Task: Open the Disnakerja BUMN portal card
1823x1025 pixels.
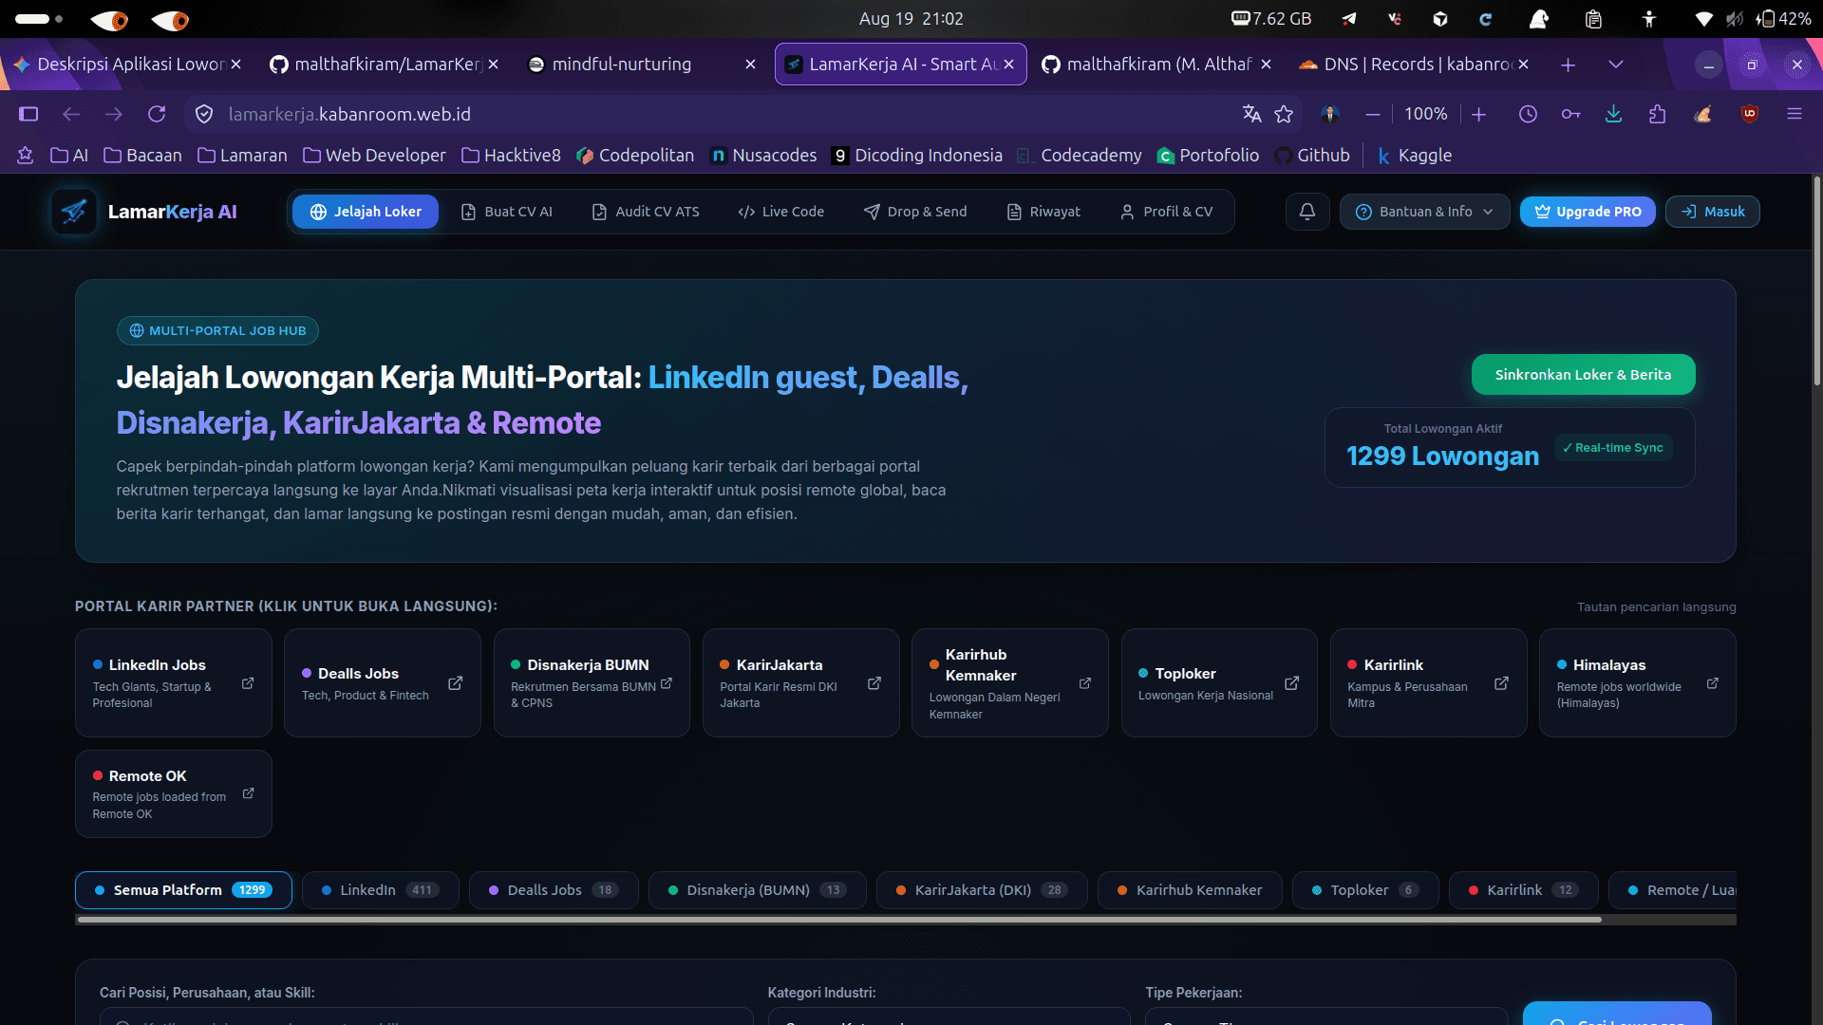Action: pos(592,683)
